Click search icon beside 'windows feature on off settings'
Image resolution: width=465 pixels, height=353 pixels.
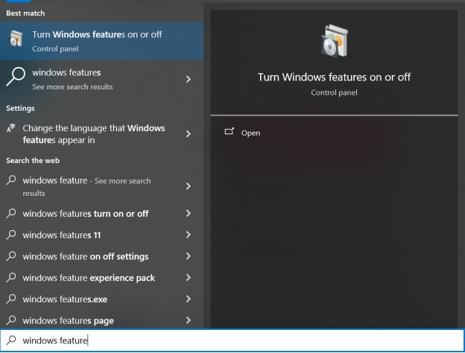11,255
